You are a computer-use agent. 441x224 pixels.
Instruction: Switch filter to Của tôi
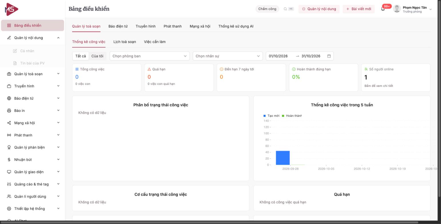click(x=97, y=56)
